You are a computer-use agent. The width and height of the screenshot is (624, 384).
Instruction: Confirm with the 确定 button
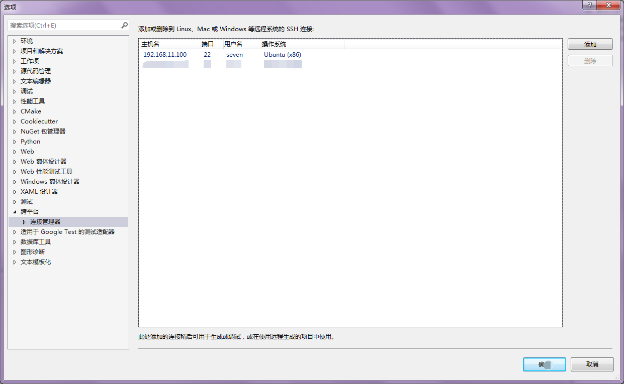pyautogui.click(x=544, y=364)
